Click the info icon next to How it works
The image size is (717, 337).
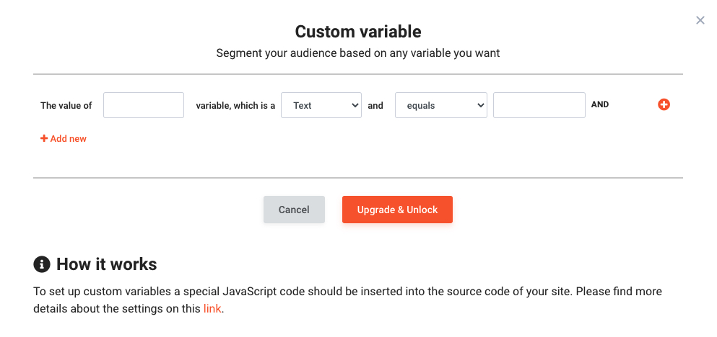[42, 264]
